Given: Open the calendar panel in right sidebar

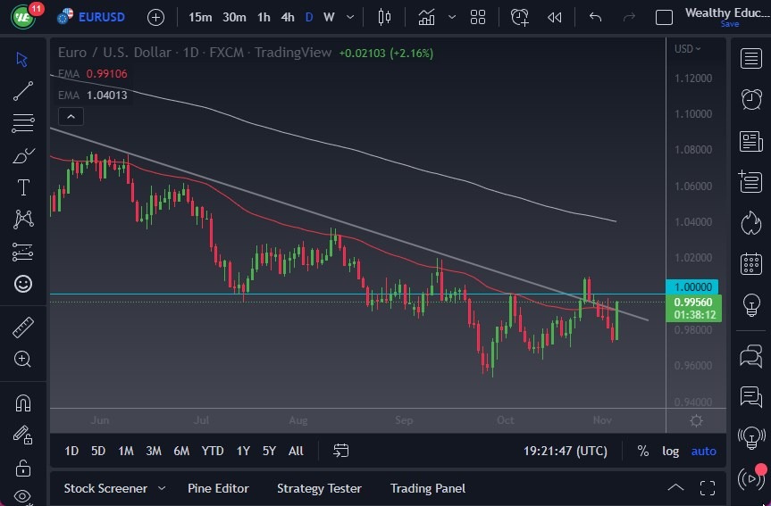Looking at the screenshot, I should (x=751, y=263).
